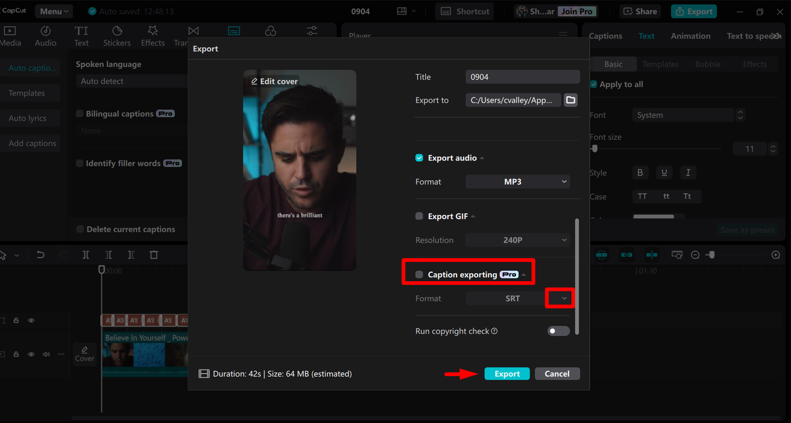Image resolution: width=791 pixels, height=423 pixels.
Task: Open the CapCut Menu dropdown
Action: coord(54,11)
